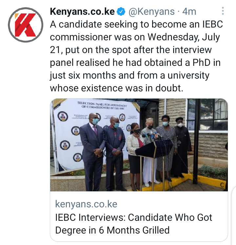Click the red K logo in avatar

pyautogui.click(x=26, y=25)
